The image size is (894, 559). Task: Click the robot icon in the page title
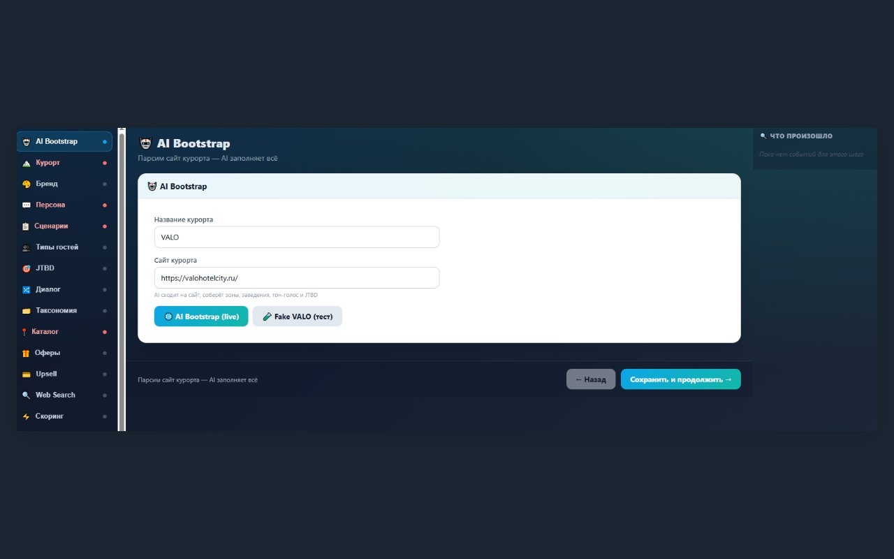pos(145,143)
